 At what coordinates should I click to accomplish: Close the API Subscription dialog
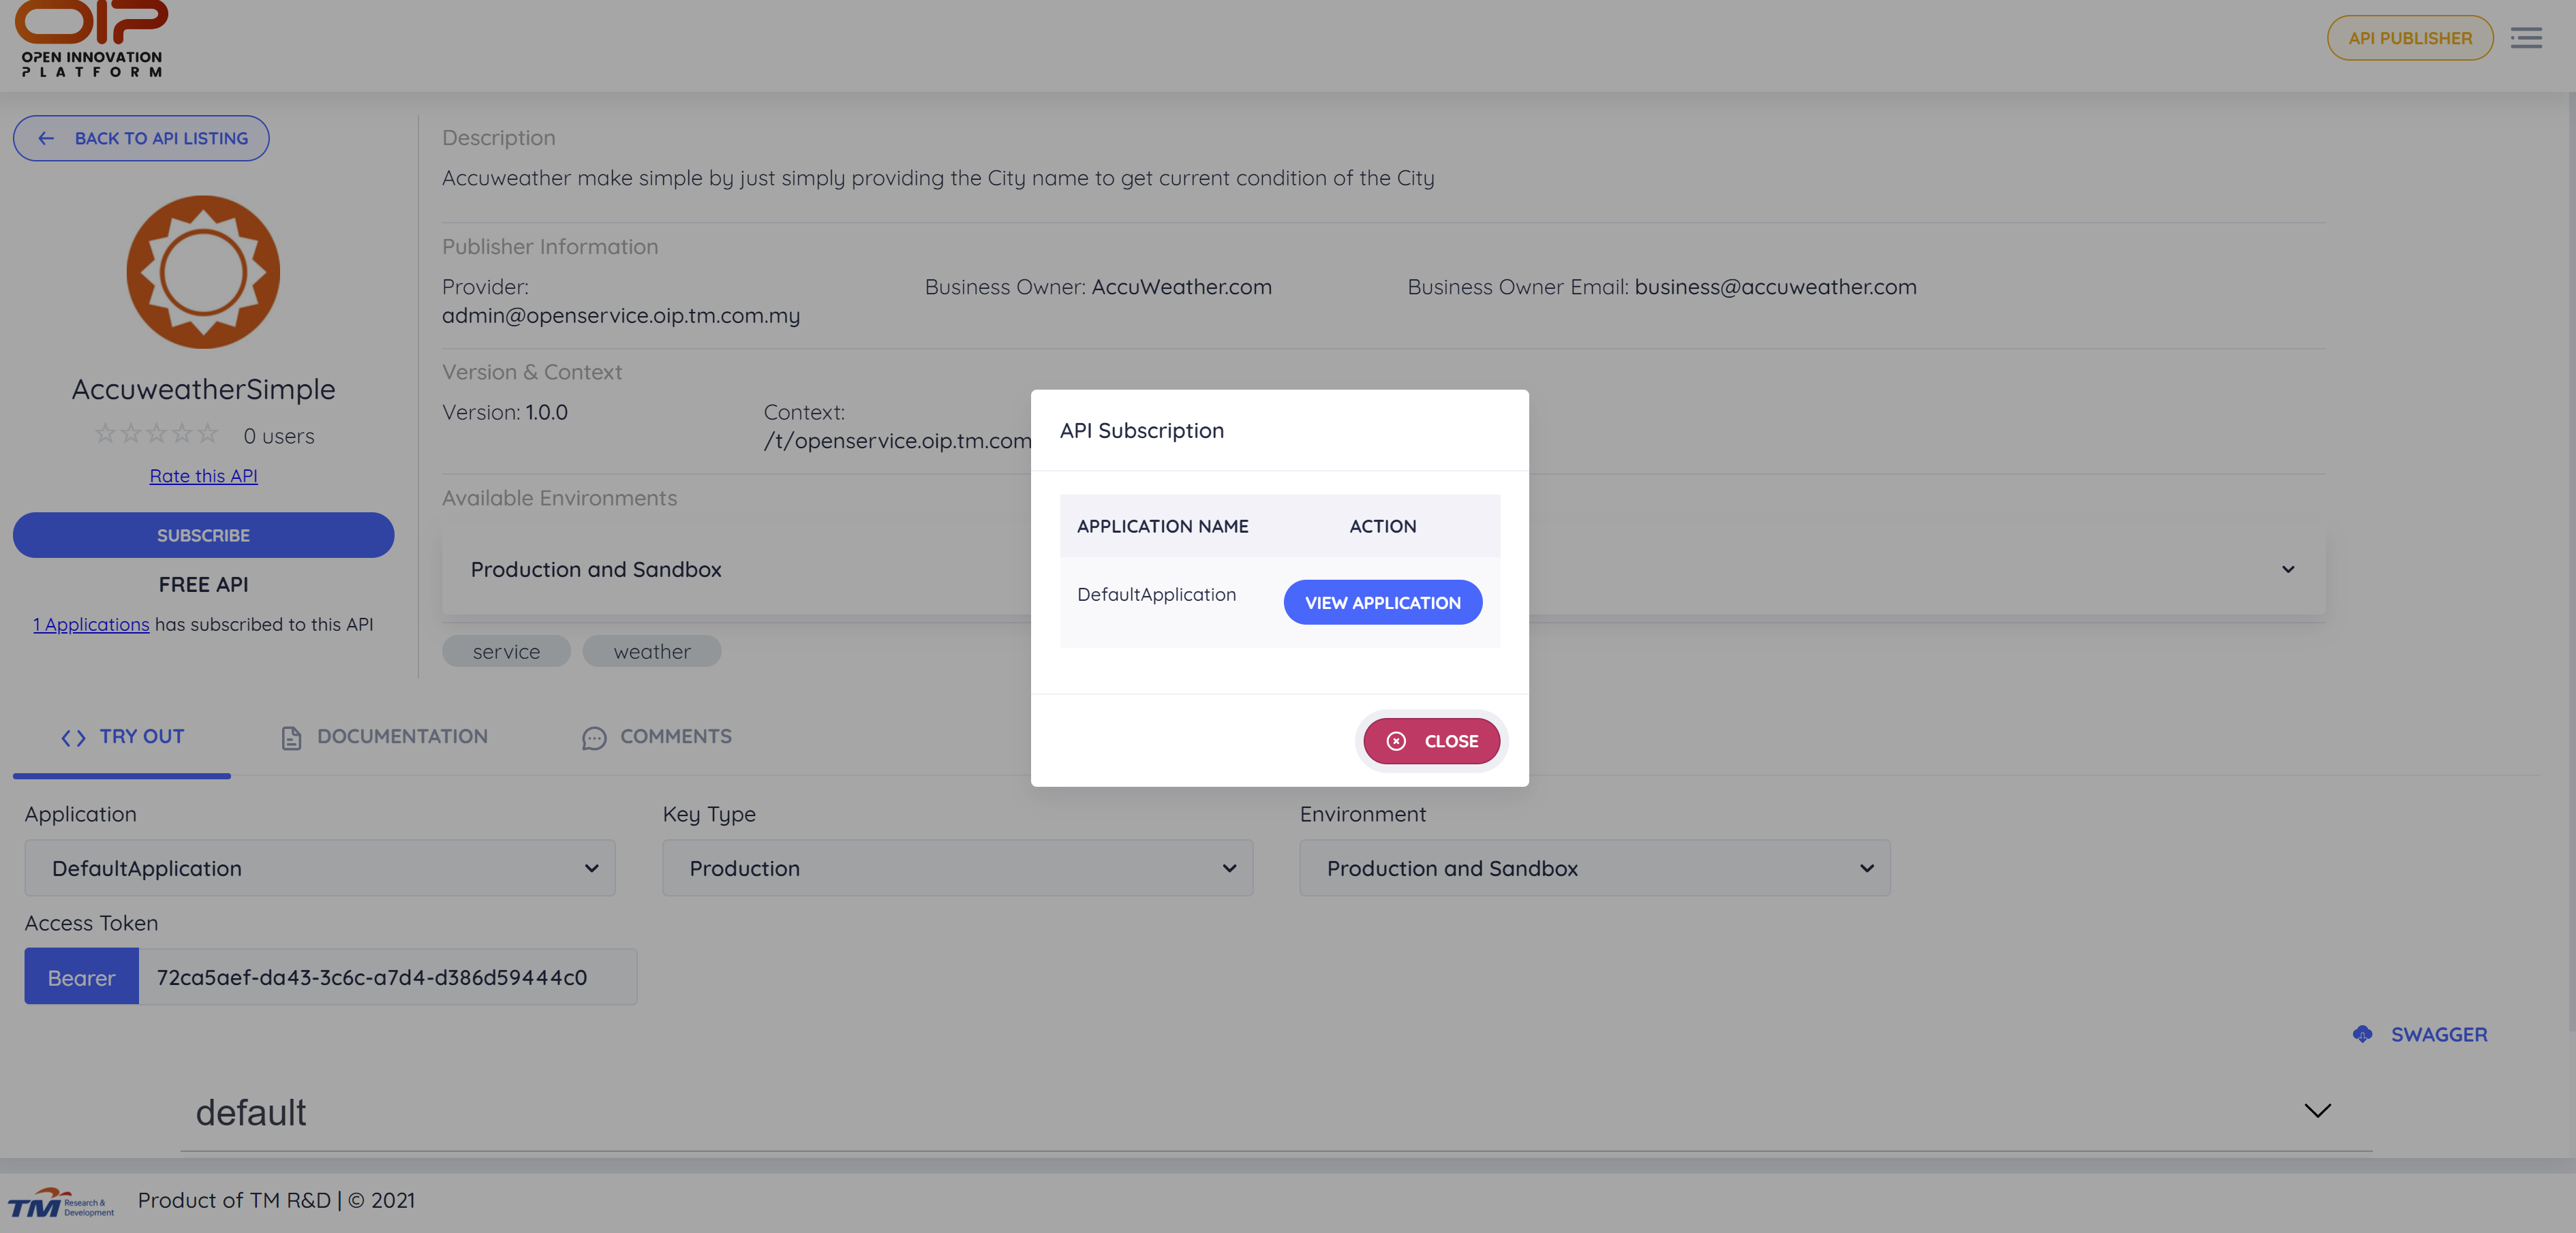1431,741
